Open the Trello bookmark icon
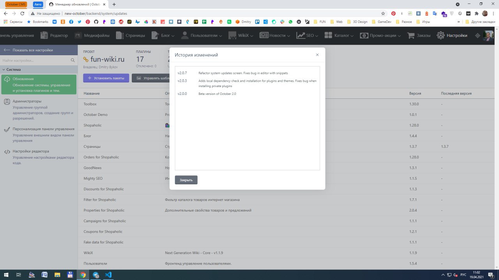499x280 pixels. pos(257,22)
